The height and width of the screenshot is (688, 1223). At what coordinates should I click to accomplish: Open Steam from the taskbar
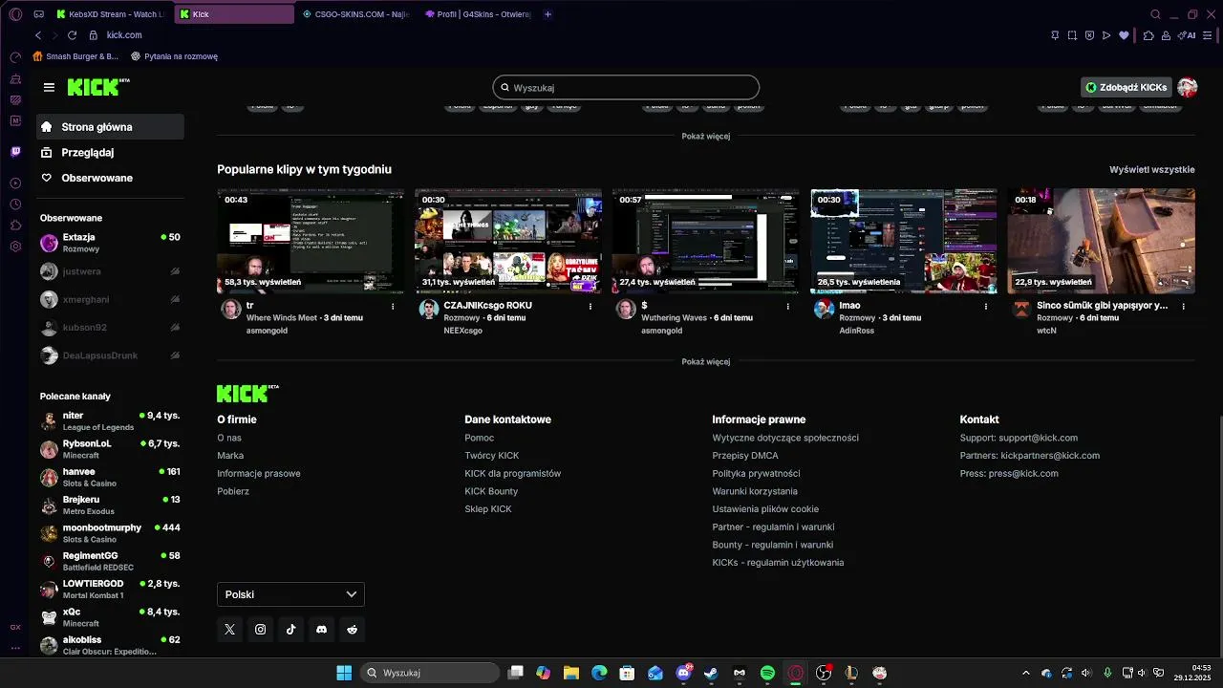(711, 673)
